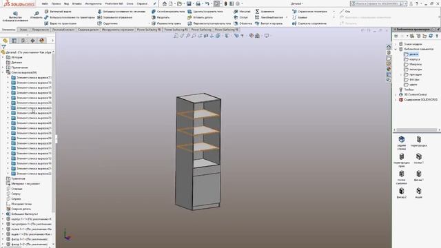This screenshot has height=248, width=441.
Task: Click Up One Level arrow in Design Library
Action: tap(436, 36)
